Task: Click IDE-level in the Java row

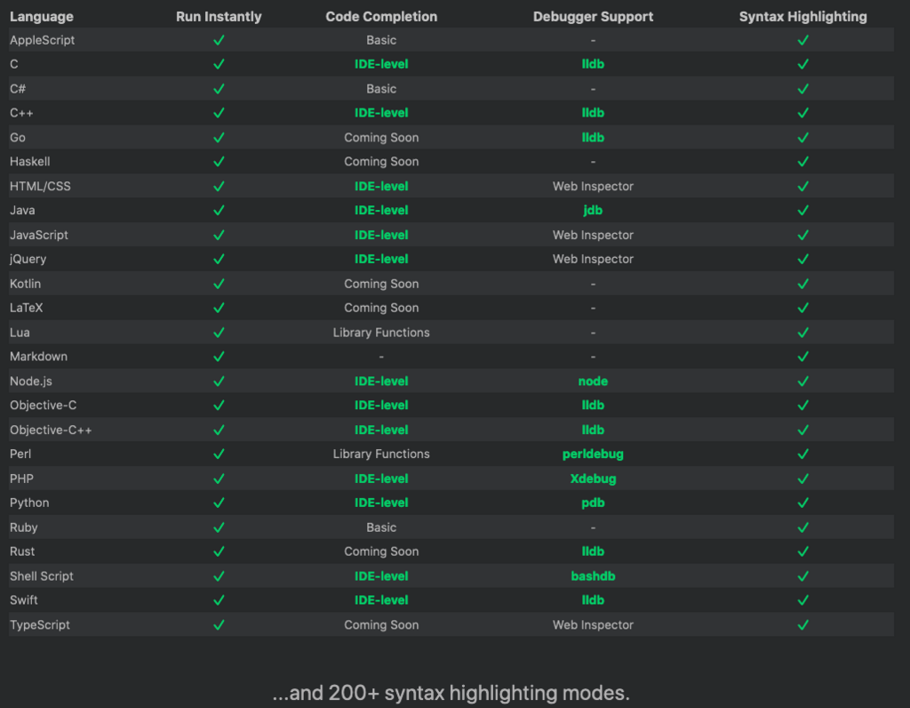Action: (x=381, y=210)
